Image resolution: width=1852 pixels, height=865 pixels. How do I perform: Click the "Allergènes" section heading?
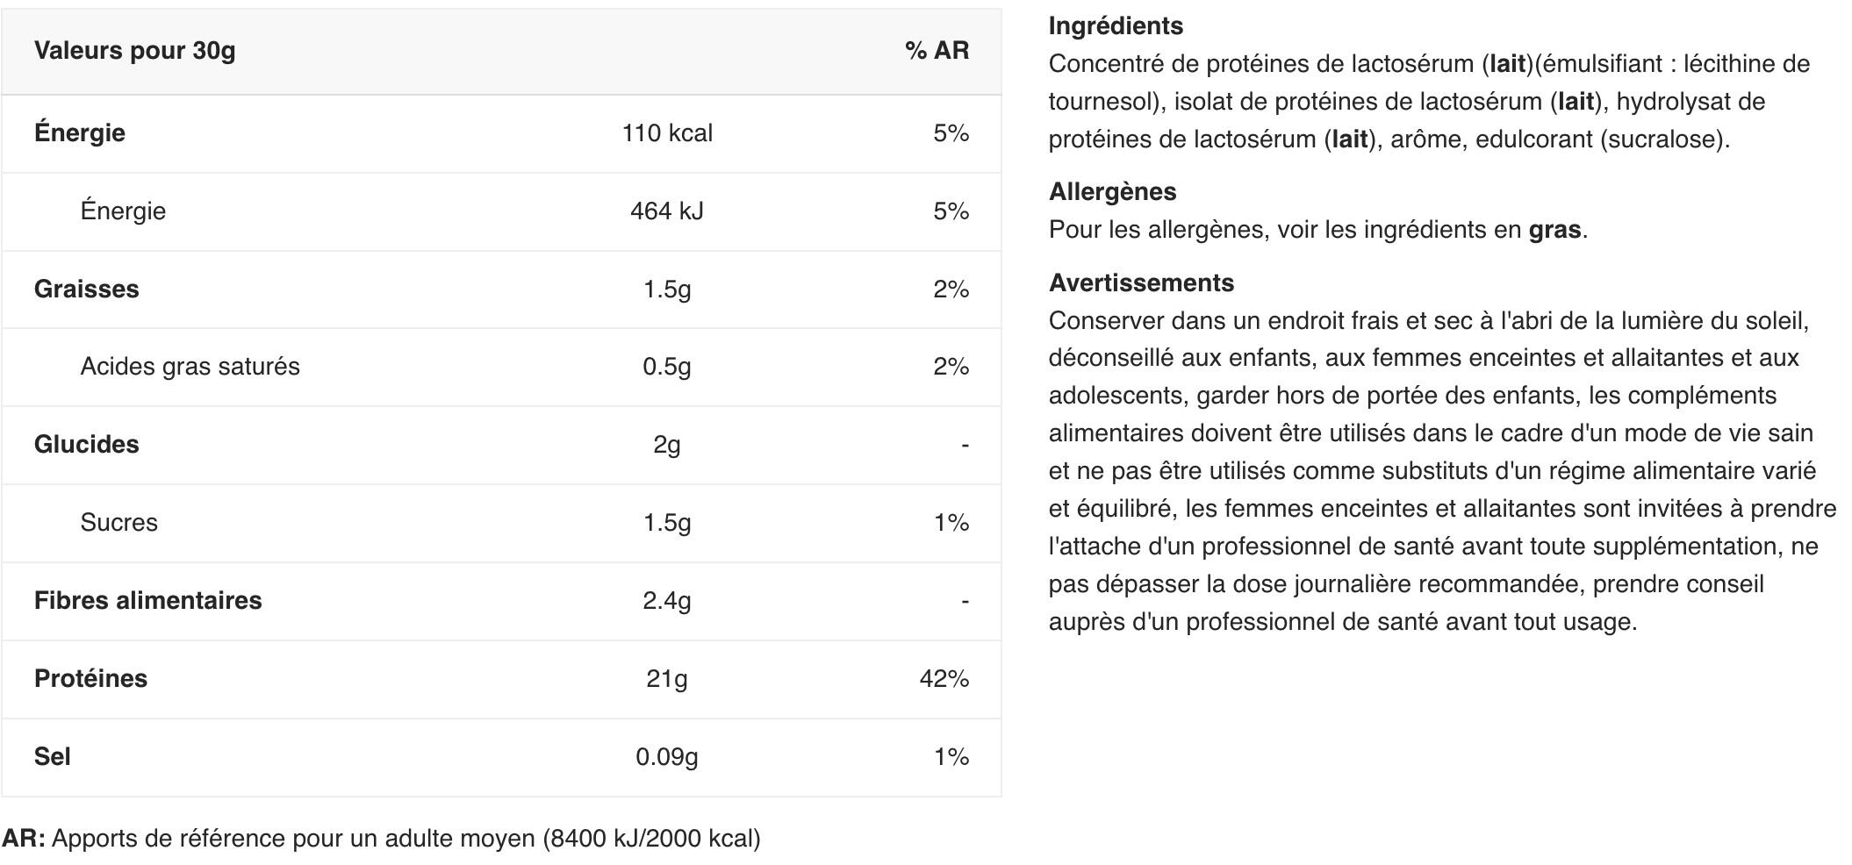(x=1112, y=192)
